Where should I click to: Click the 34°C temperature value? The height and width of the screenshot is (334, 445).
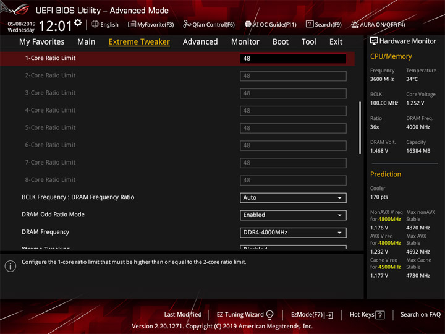tap(412, 79)
